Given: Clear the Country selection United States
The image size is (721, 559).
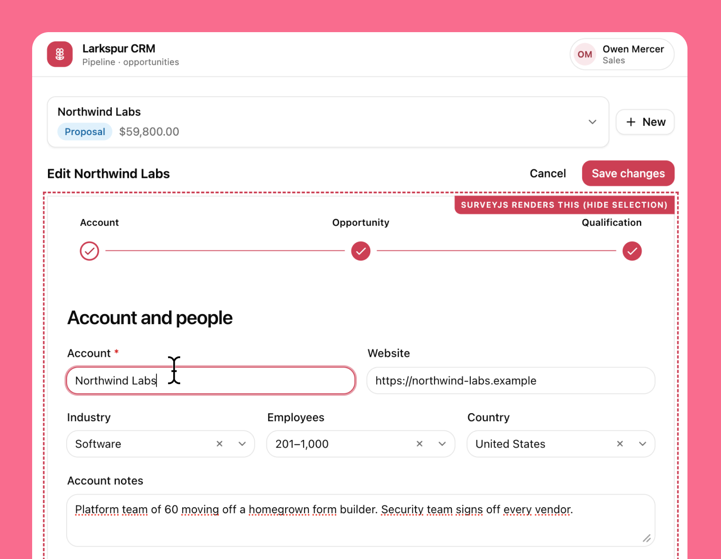Looking at the screenshot, I should click(x=620, y=444).
